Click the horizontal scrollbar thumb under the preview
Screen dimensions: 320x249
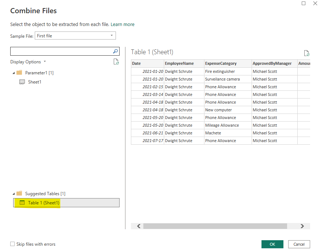coord(215,226)
